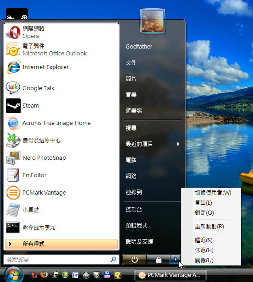Open Acronis True Image Home
The height and width of the screenshot is (282, 253).
click(61, 123)
